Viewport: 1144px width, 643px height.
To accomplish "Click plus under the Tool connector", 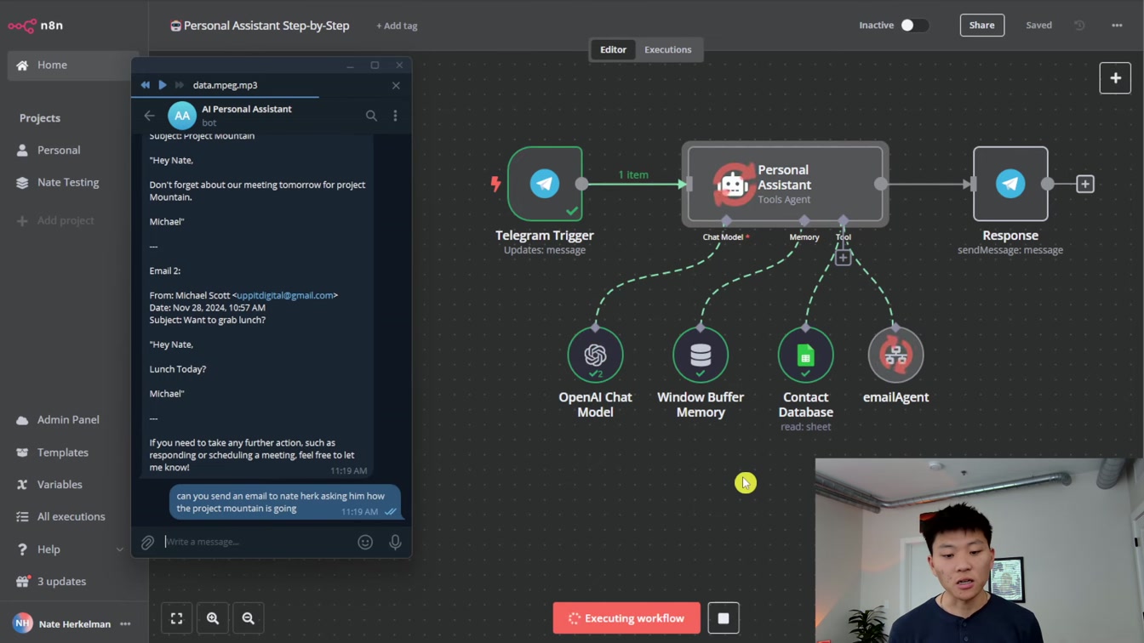I will pyautogui.click(x=843, y=258).
